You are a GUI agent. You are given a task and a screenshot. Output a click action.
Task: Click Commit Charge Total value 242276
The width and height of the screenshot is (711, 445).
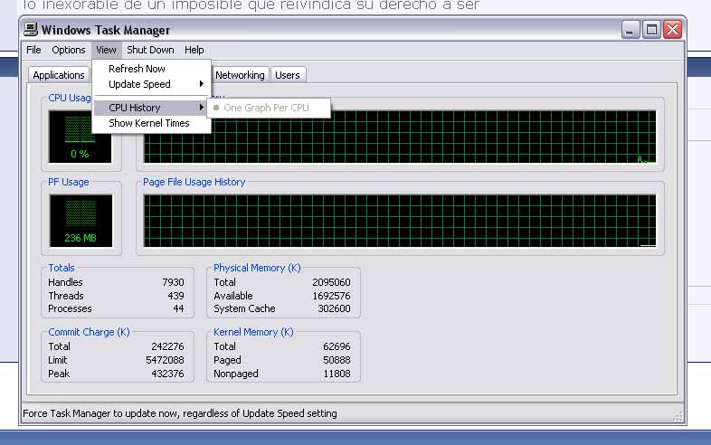(167, 346)
